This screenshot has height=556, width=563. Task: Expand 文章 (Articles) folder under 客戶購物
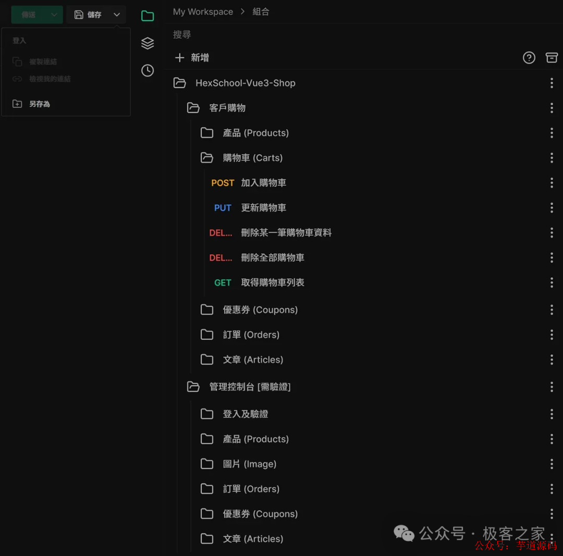coord(207,360)
